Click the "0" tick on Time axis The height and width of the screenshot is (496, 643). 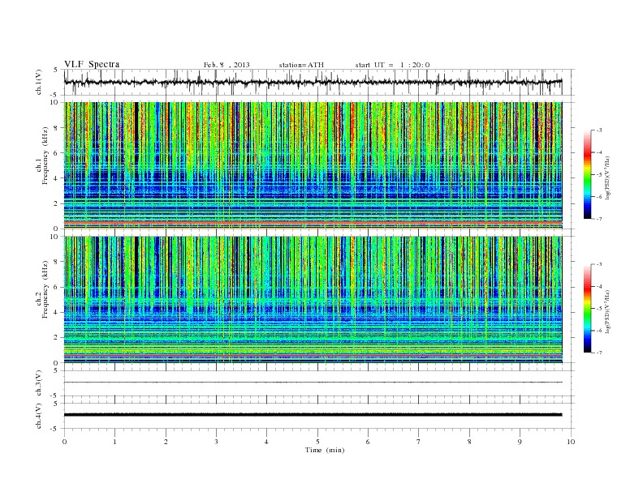64,442
